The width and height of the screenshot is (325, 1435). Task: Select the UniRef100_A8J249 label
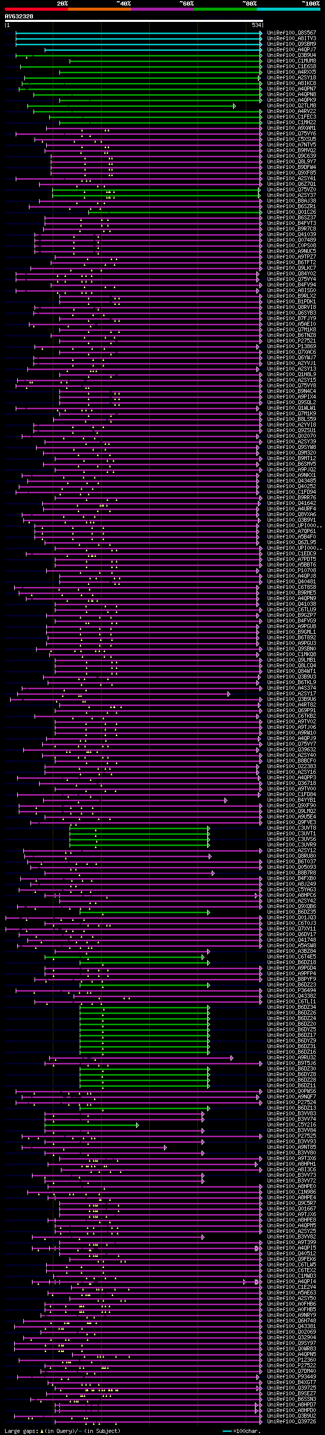pos(291,884)
